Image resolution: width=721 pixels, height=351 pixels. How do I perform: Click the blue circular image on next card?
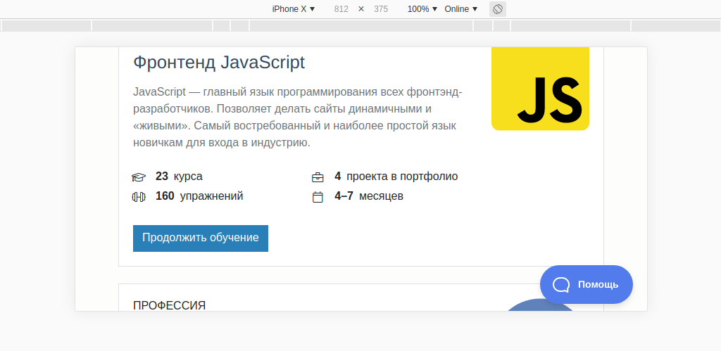(x=540, y=305)
